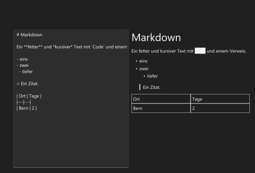This screenshot has height=173, width=255.
Task: Click the 'zwei' bullet in the preview
Action: pyautogui.click(x=144, y=69)
